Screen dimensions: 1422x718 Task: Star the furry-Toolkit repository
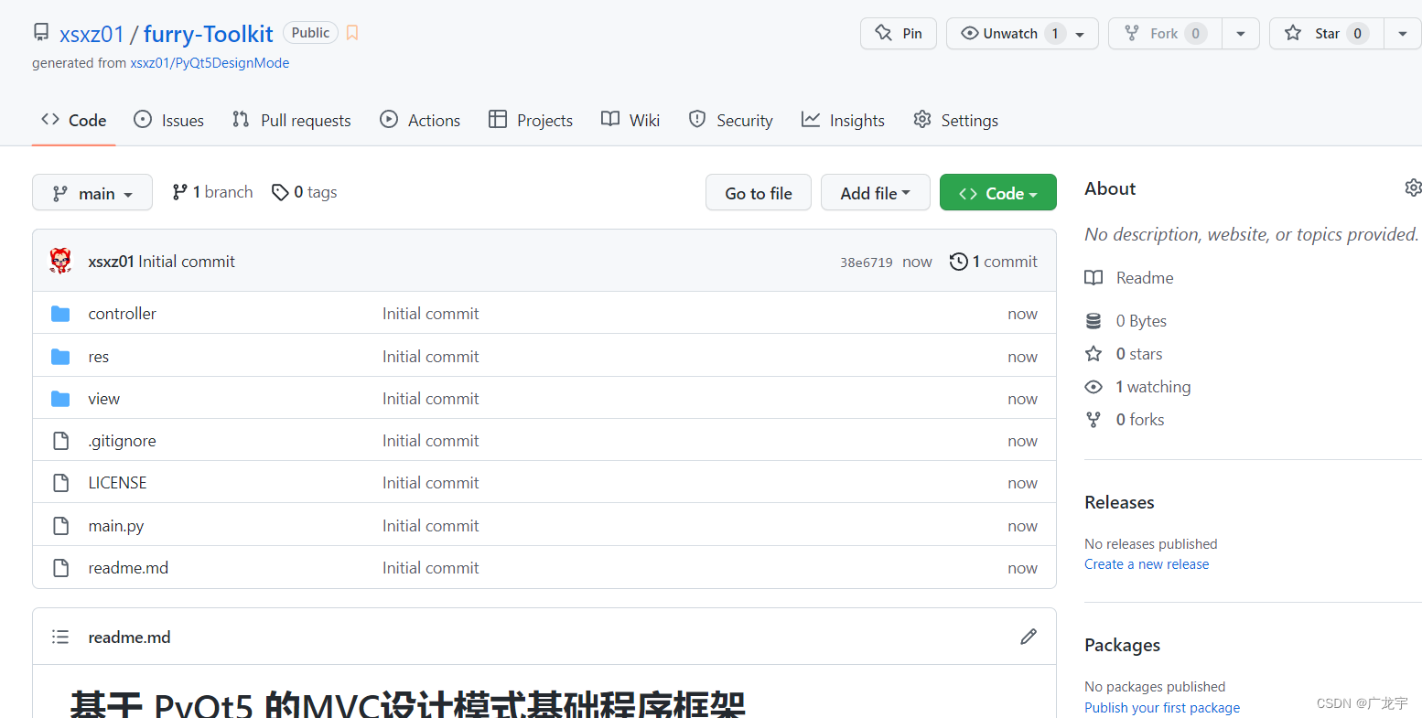[x=1327, y=33]
